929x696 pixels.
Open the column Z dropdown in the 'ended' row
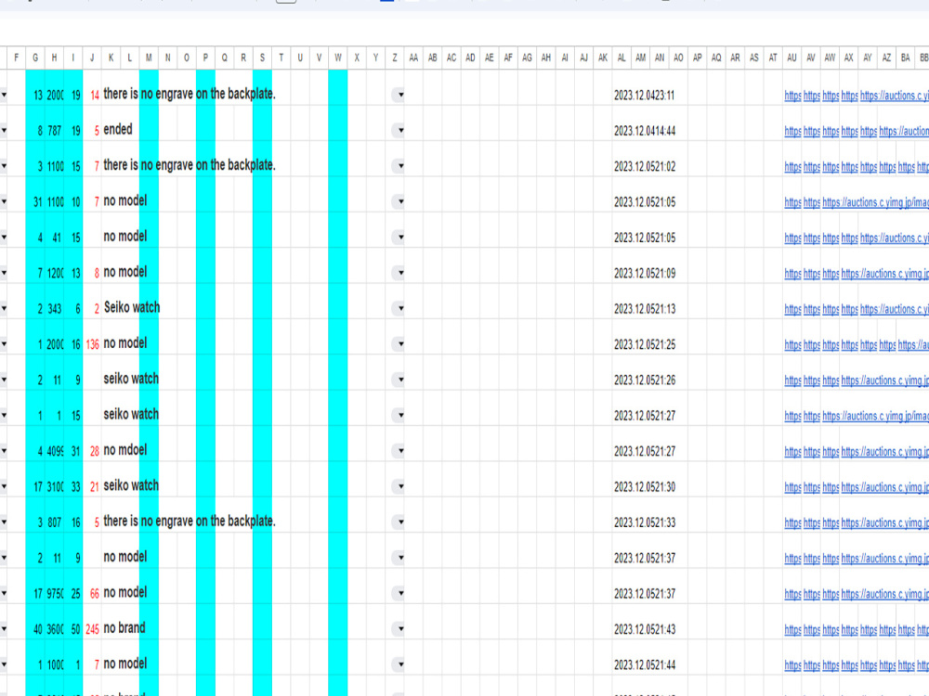point(399,130)
